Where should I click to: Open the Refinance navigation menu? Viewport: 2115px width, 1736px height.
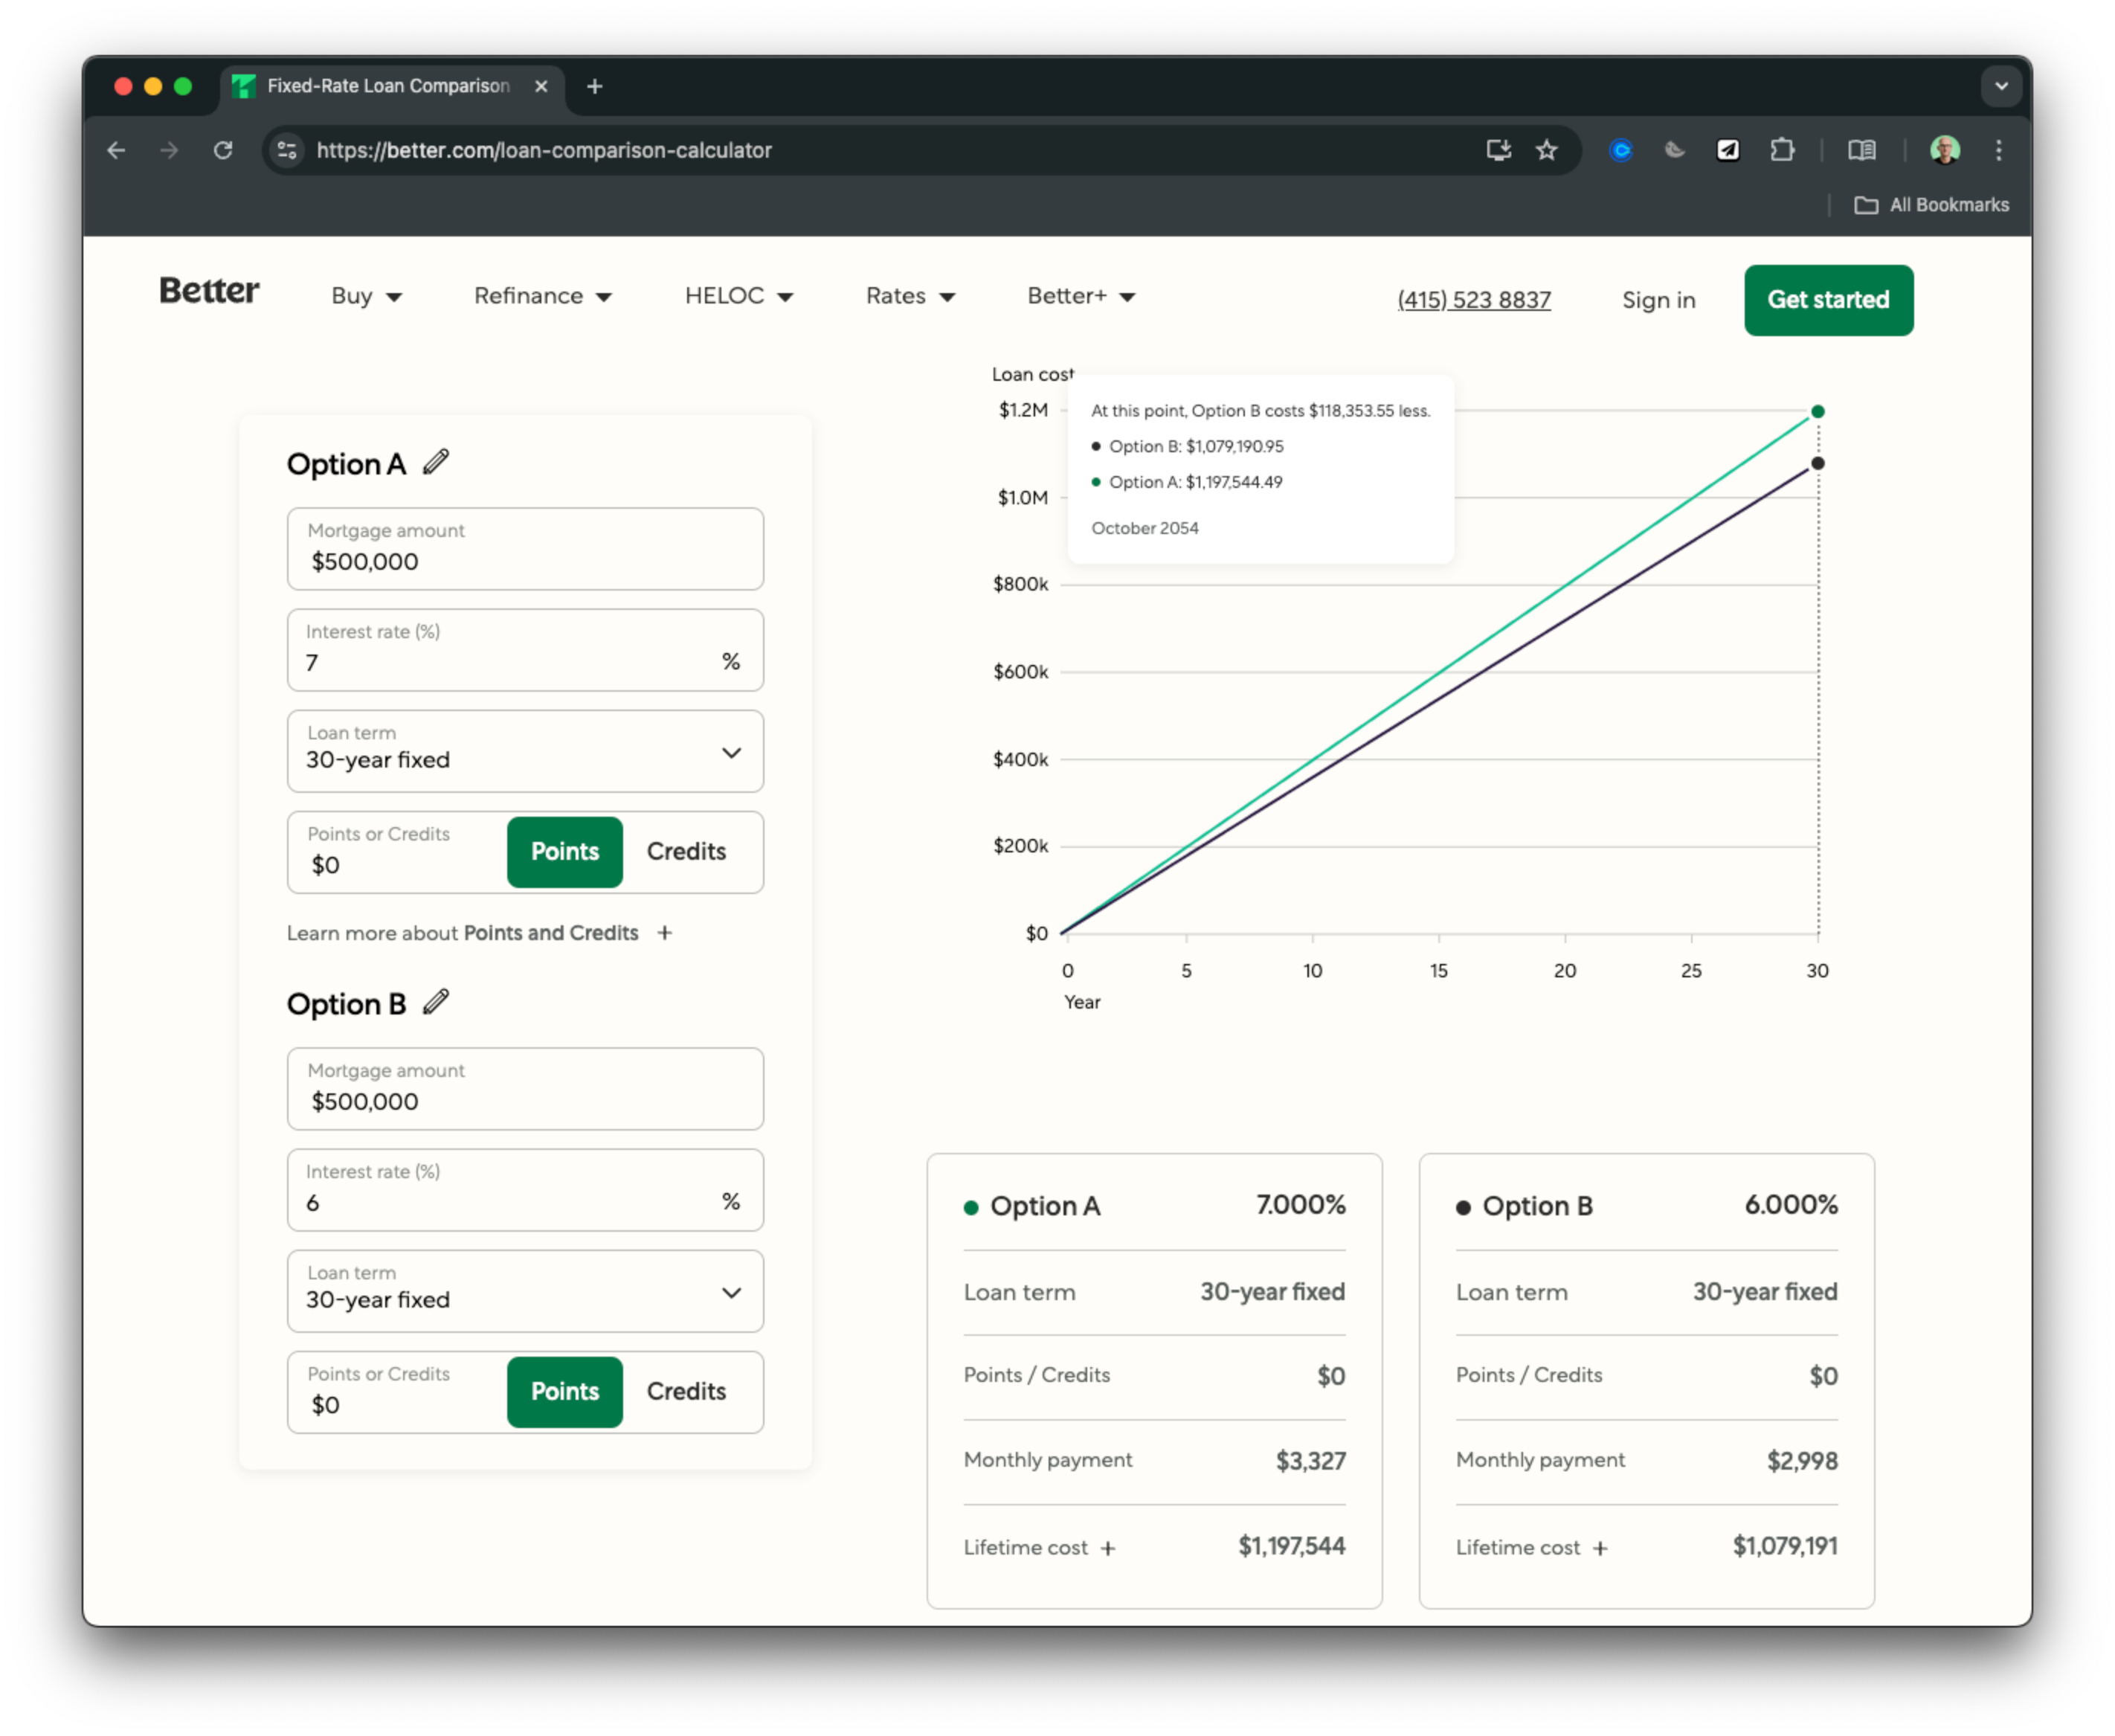tap(542, 296)
